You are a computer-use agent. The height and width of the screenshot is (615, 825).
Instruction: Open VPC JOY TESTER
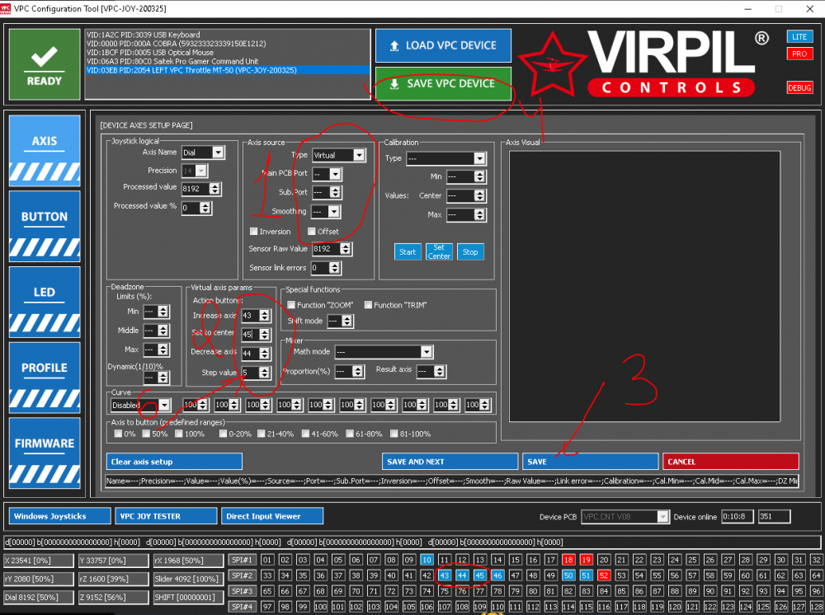click(167, 516)
